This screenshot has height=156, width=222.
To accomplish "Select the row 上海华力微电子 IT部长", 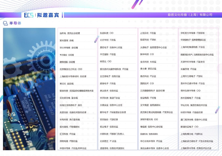I will click(x=192, y=76).
